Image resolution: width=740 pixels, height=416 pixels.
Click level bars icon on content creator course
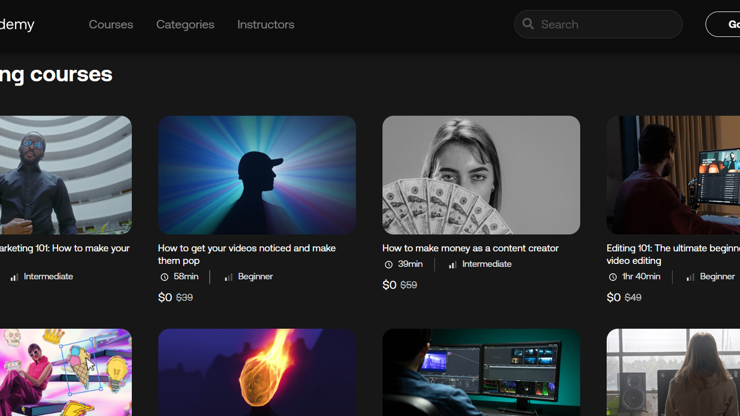pyautogui.click(x=452, y=265)
